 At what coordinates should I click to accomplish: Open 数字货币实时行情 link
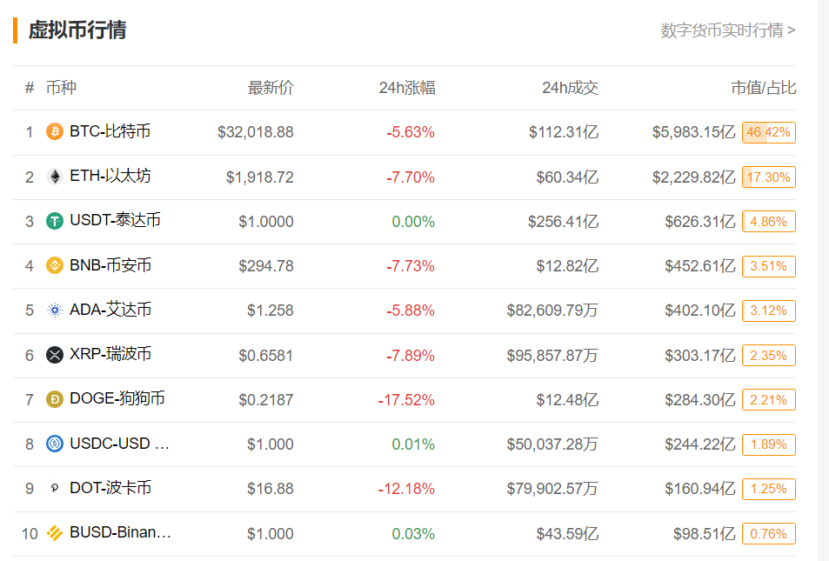click(727, 30)
